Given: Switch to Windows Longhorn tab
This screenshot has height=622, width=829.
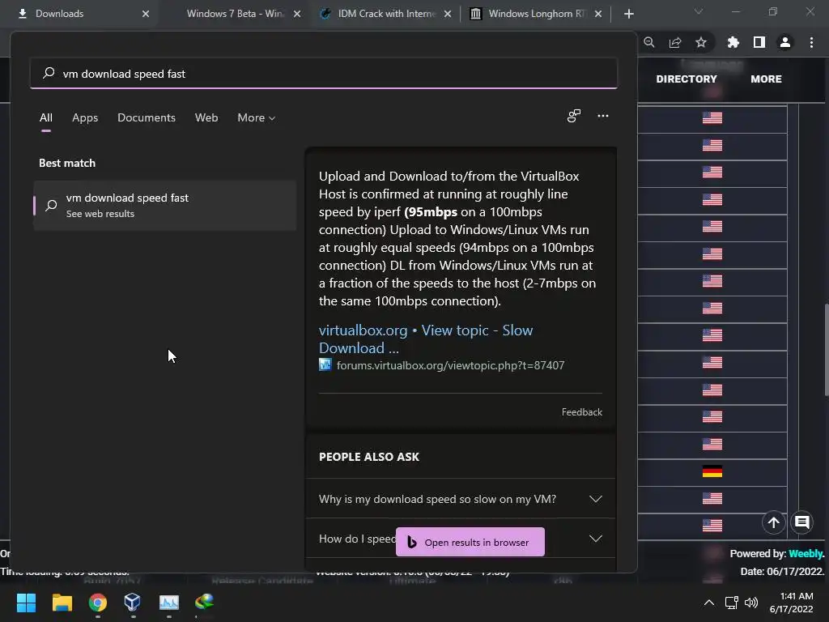Looking at the screenshot, I should point(537,14).
